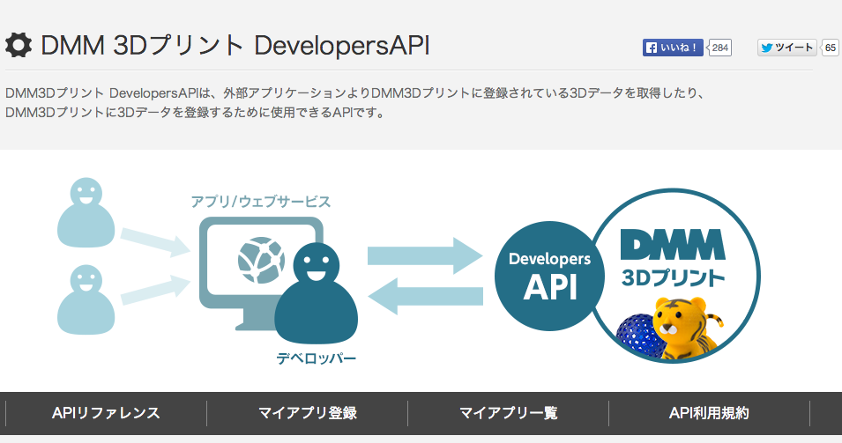The height and width of the screenshot is (443, 842).
Task: Click the DMM 3Dプリント logo
Action: pos(673,259)
